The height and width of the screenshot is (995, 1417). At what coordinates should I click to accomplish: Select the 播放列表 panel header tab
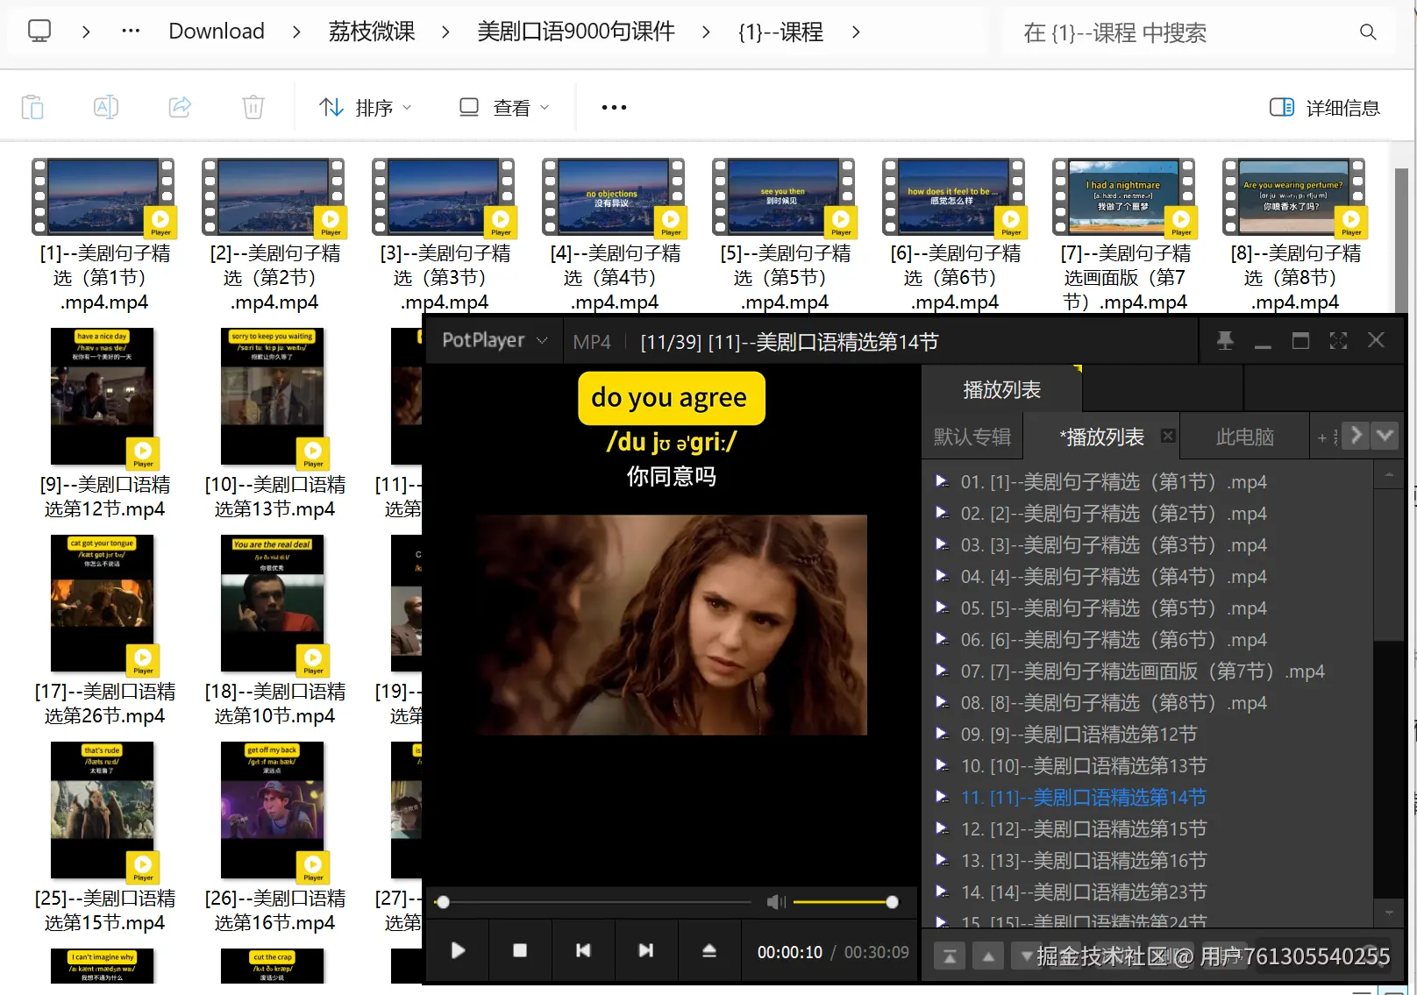coord(1002,389)
